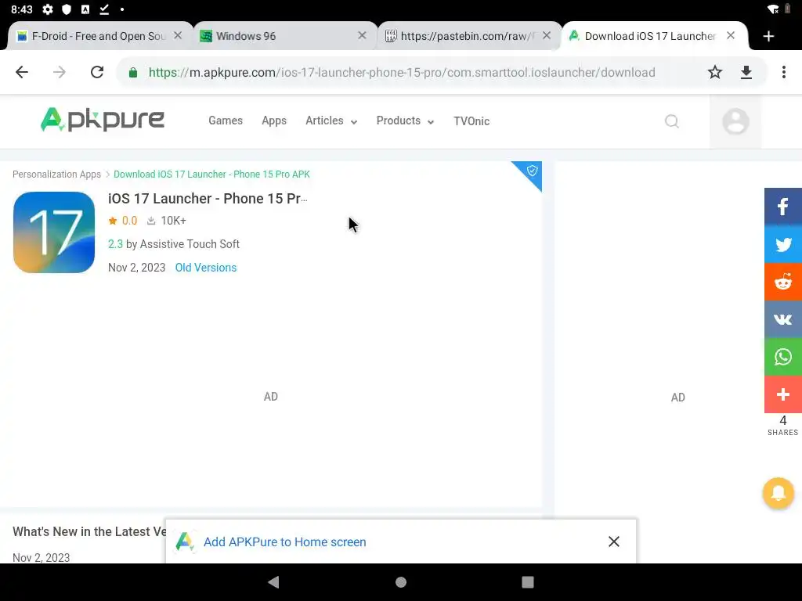The width and height of the screenshot is (802, 601).
Task: Open the TVOnic link
Action: point(471,121)
